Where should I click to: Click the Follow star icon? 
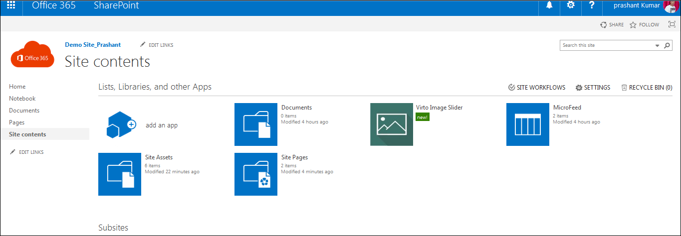633,25
